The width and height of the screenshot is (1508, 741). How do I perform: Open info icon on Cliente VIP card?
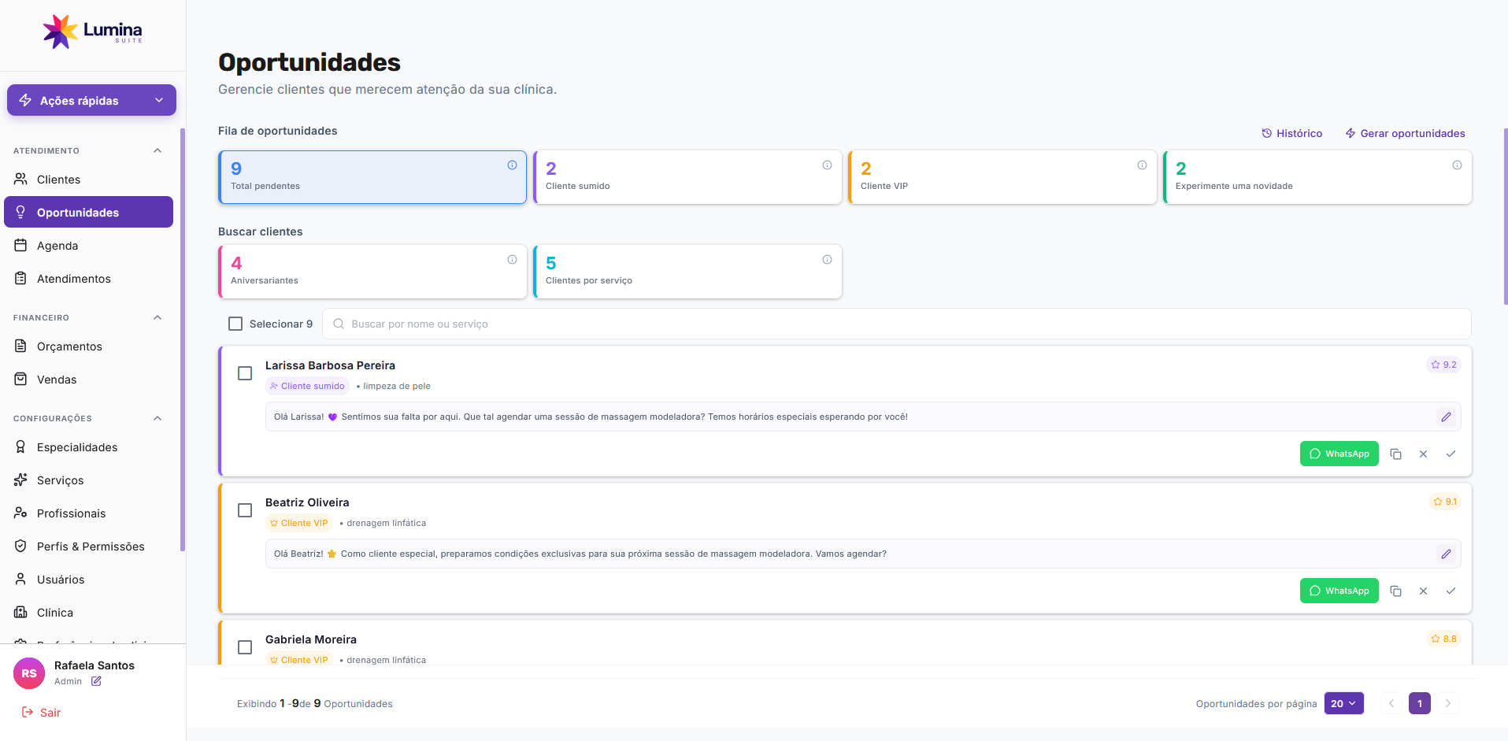1142,165
